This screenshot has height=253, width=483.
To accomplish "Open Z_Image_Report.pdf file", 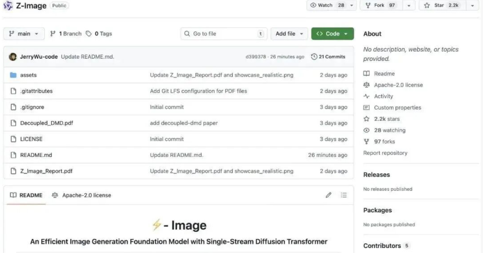I will 46,171.
